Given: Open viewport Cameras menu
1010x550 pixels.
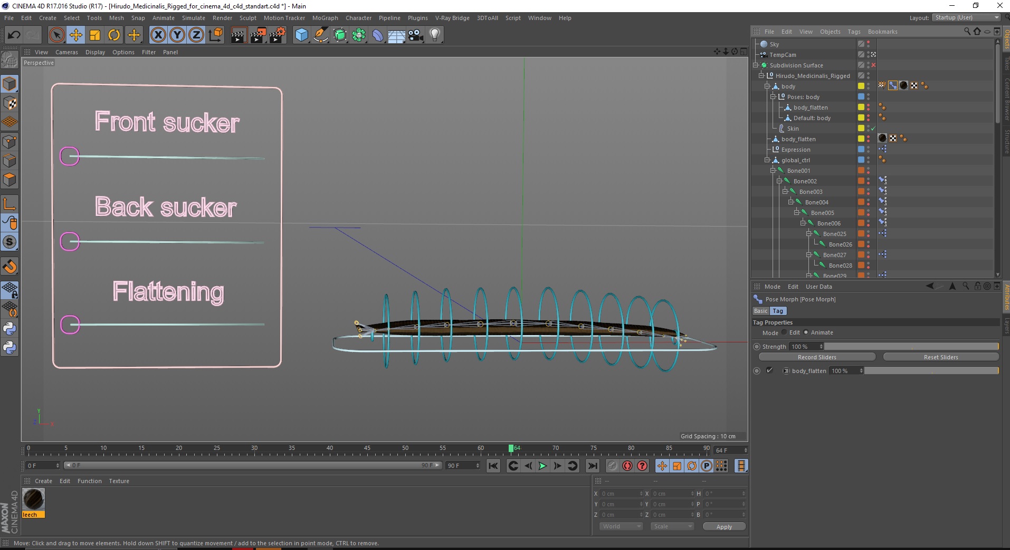Looking at the screenshot, I should (66, 52).
